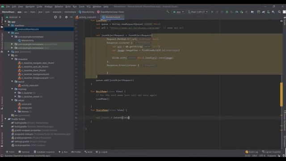Open the Build tool window
The width and height of the screenshot is (286, 161).
point(88,152)
